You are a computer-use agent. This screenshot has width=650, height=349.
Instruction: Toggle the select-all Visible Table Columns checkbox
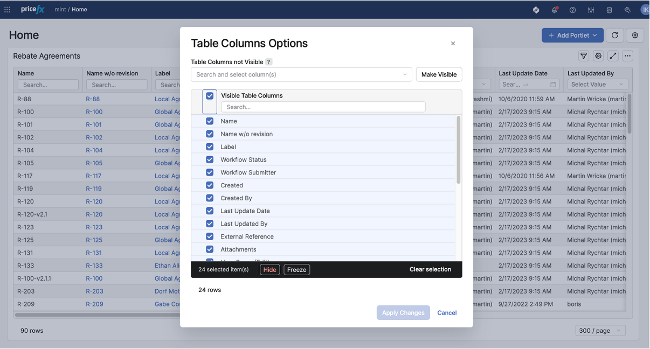pos(210,96)
